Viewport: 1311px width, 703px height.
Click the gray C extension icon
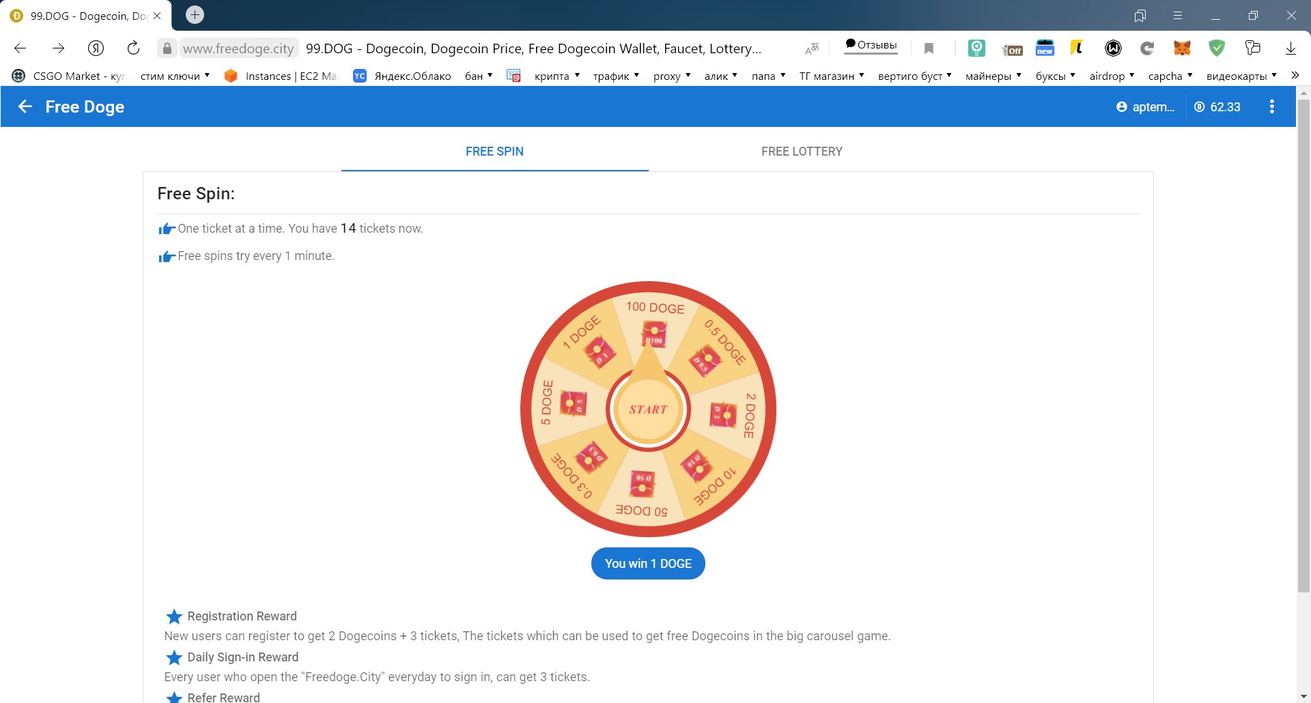(1147, 48)
